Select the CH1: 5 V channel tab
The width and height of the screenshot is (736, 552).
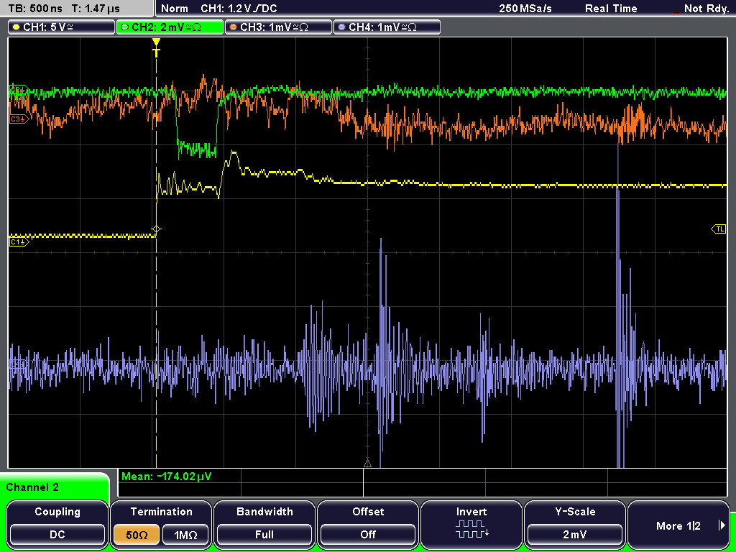[62, 27]
